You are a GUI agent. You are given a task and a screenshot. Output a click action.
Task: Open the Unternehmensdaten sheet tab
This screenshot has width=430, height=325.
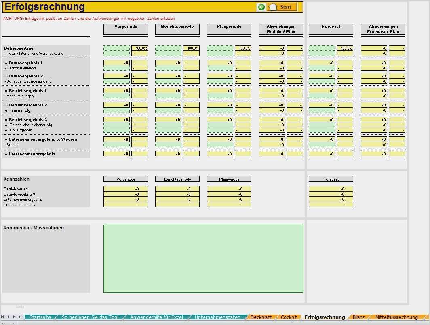coord(217,317)
